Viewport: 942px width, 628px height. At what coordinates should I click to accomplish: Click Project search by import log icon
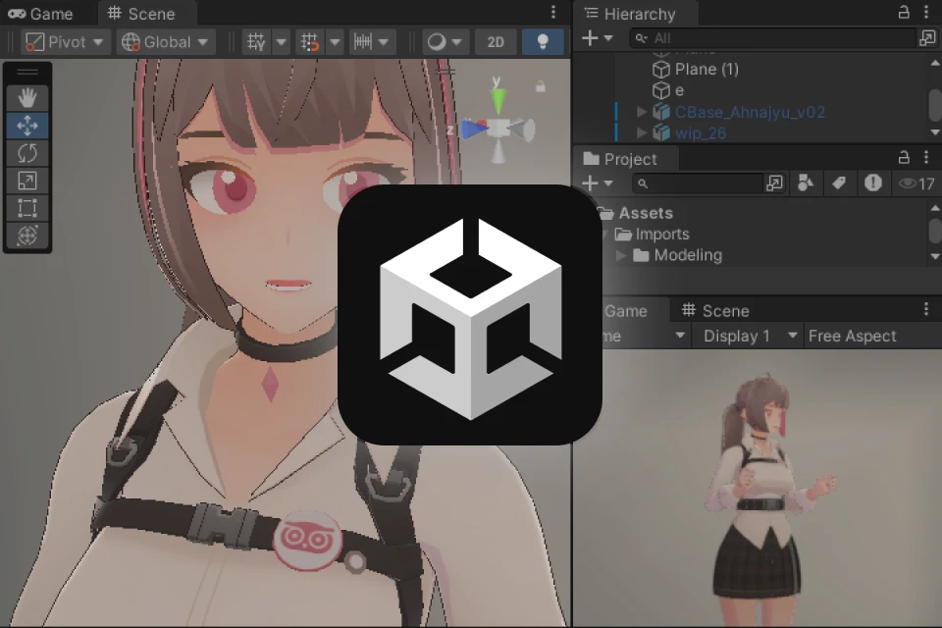click(x=873, y=183)
